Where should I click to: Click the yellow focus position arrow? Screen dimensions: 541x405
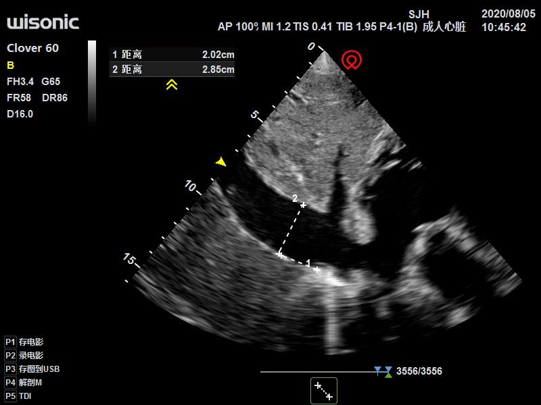220,162
